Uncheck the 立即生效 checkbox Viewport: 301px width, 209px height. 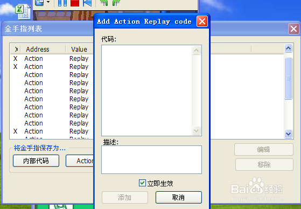click(x=142, y=183)
